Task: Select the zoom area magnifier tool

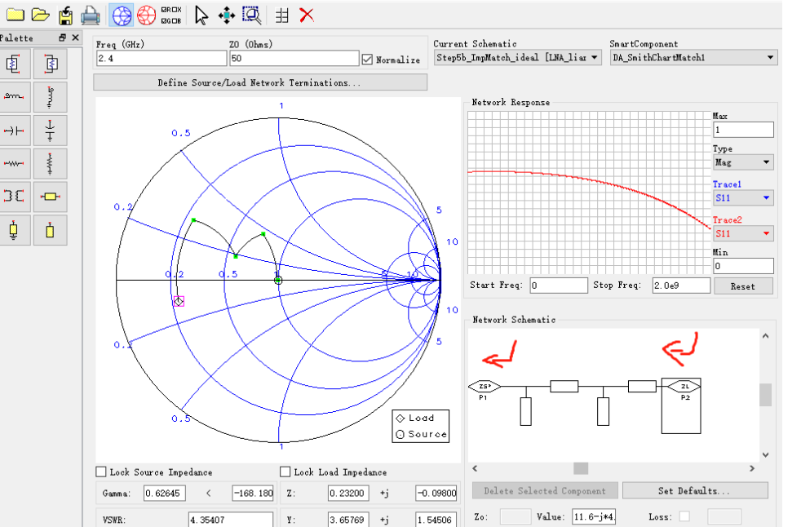Action: (251, 15)
